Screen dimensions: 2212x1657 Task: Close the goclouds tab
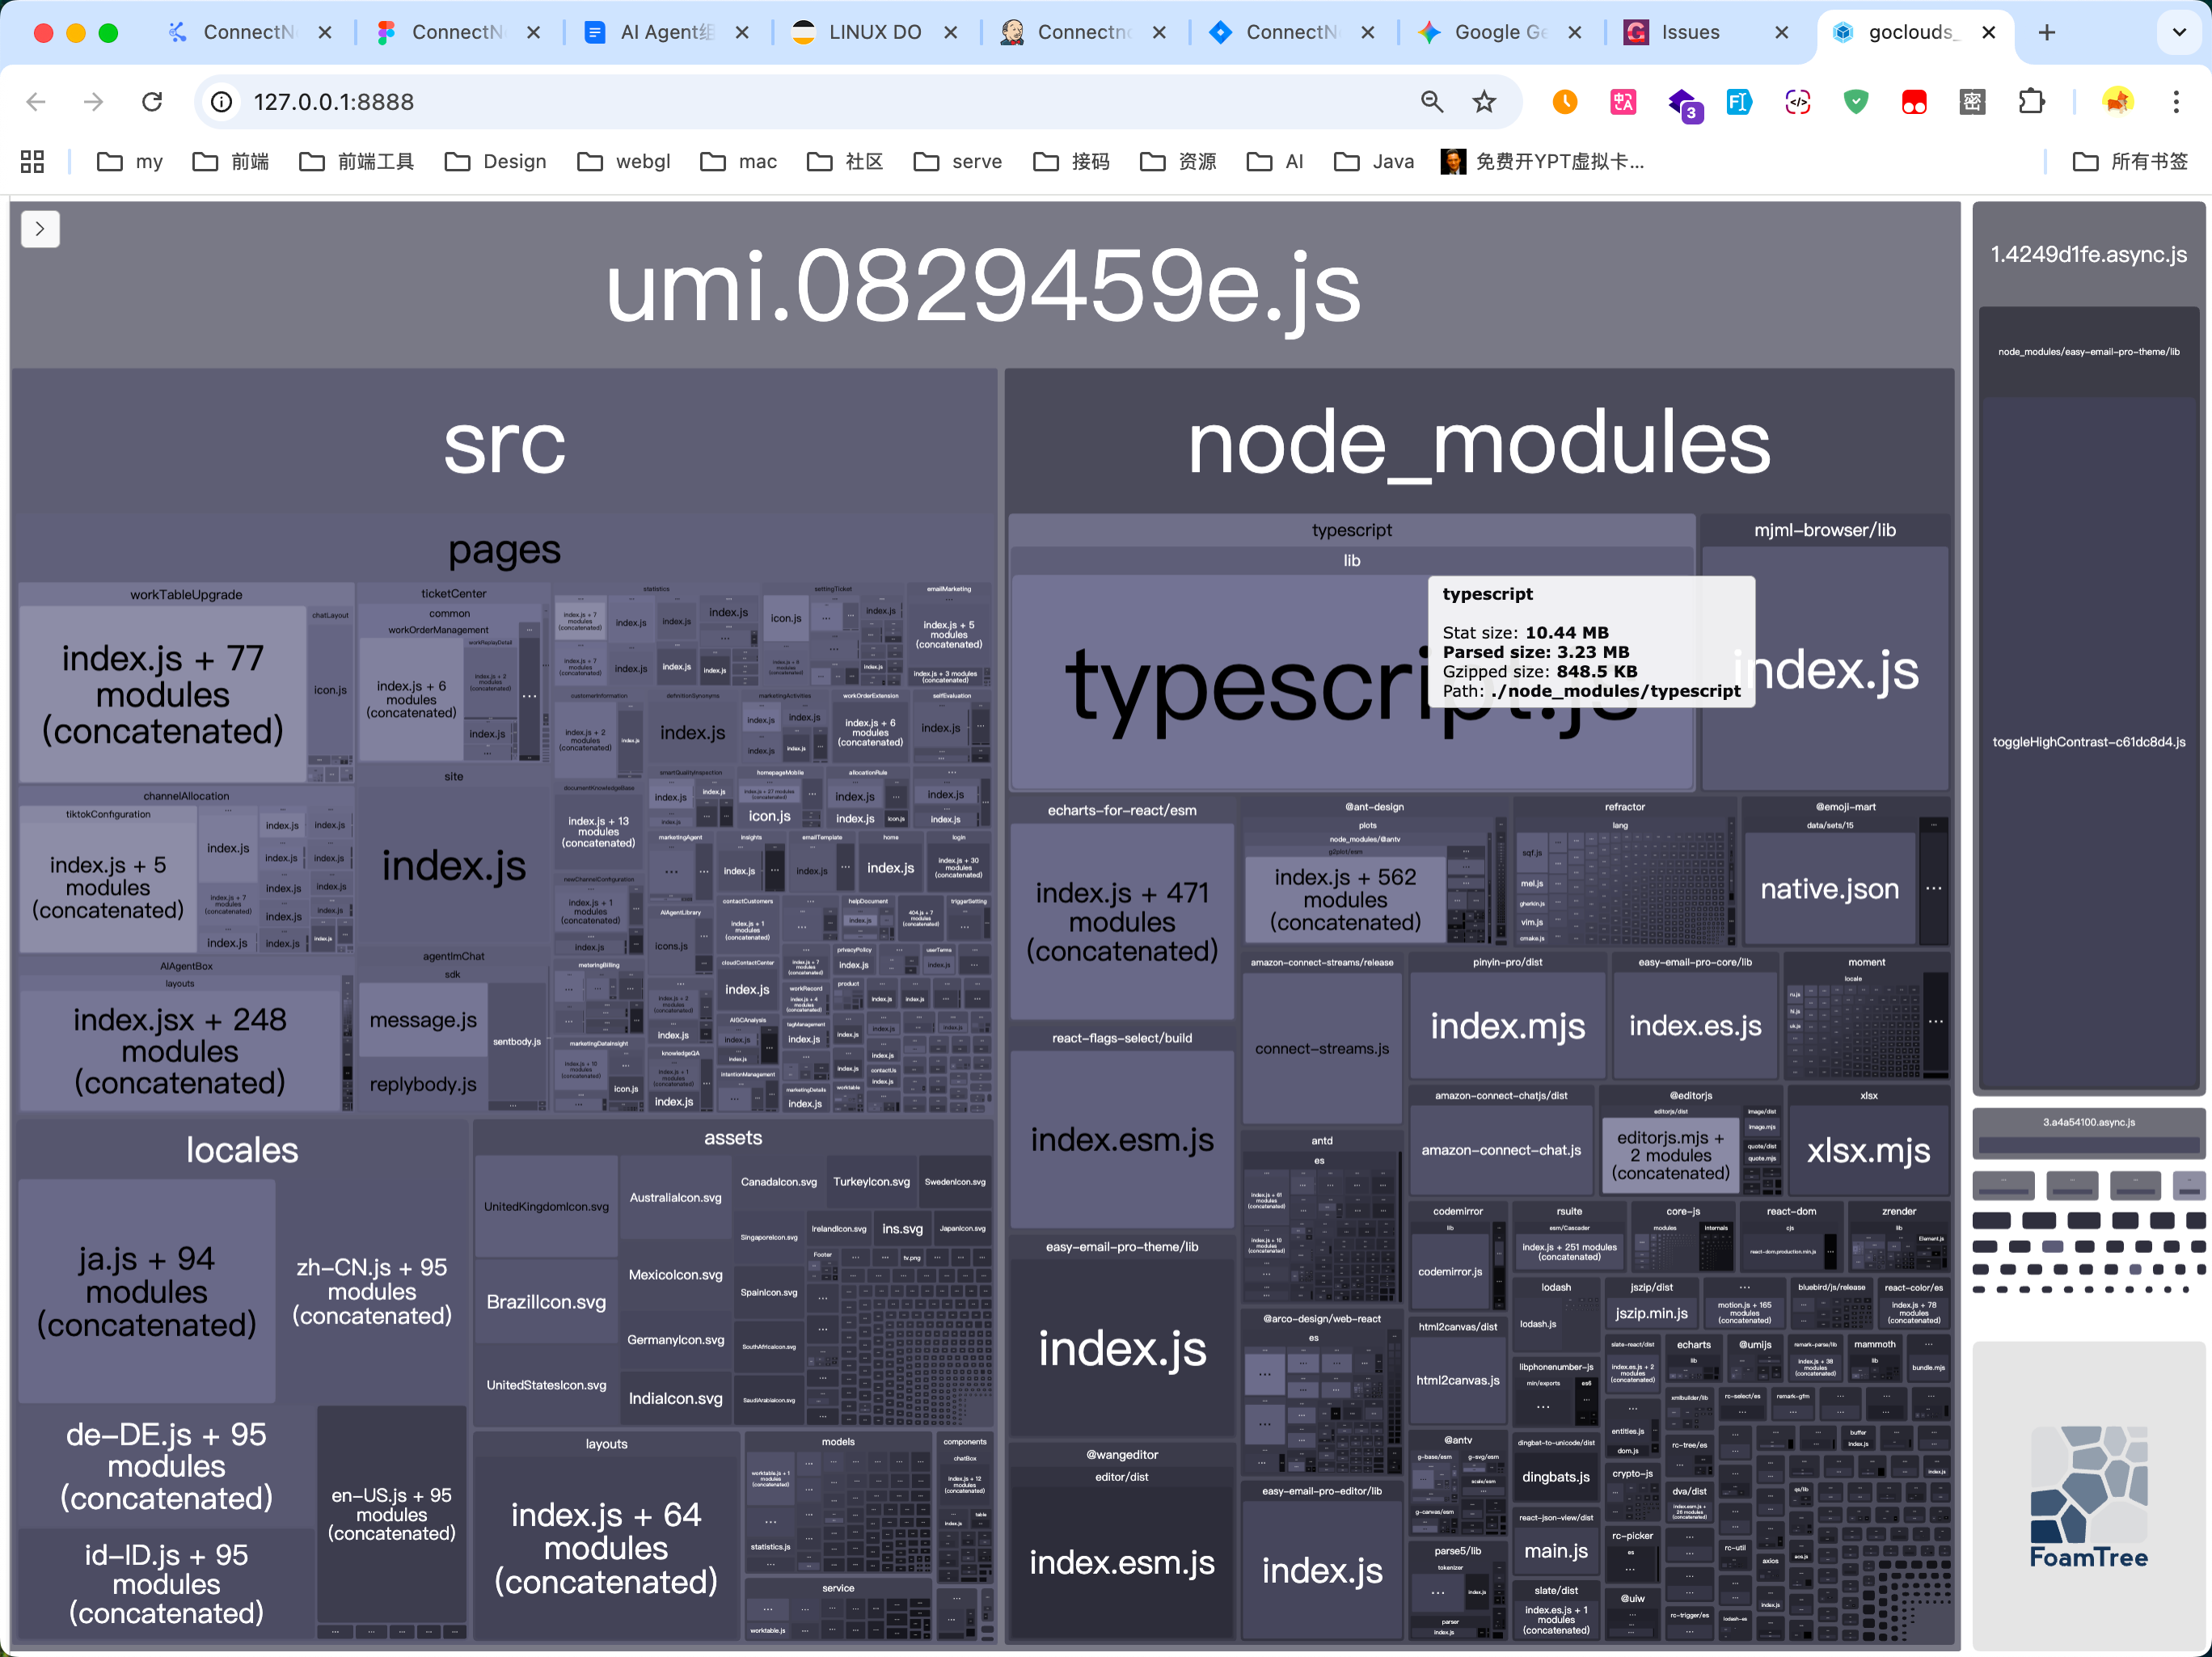tap(1988, 32)
